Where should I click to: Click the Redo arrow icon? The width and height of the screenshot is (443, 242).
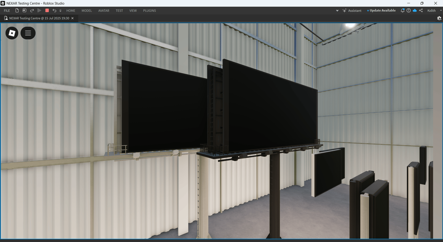(x=32, y=11)
